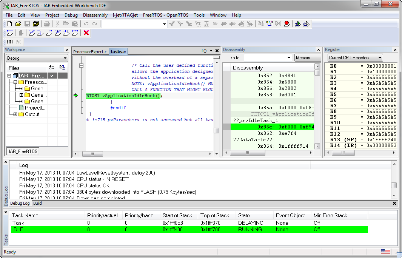Click the Make (build) toolbar icon

click(270, 24)
